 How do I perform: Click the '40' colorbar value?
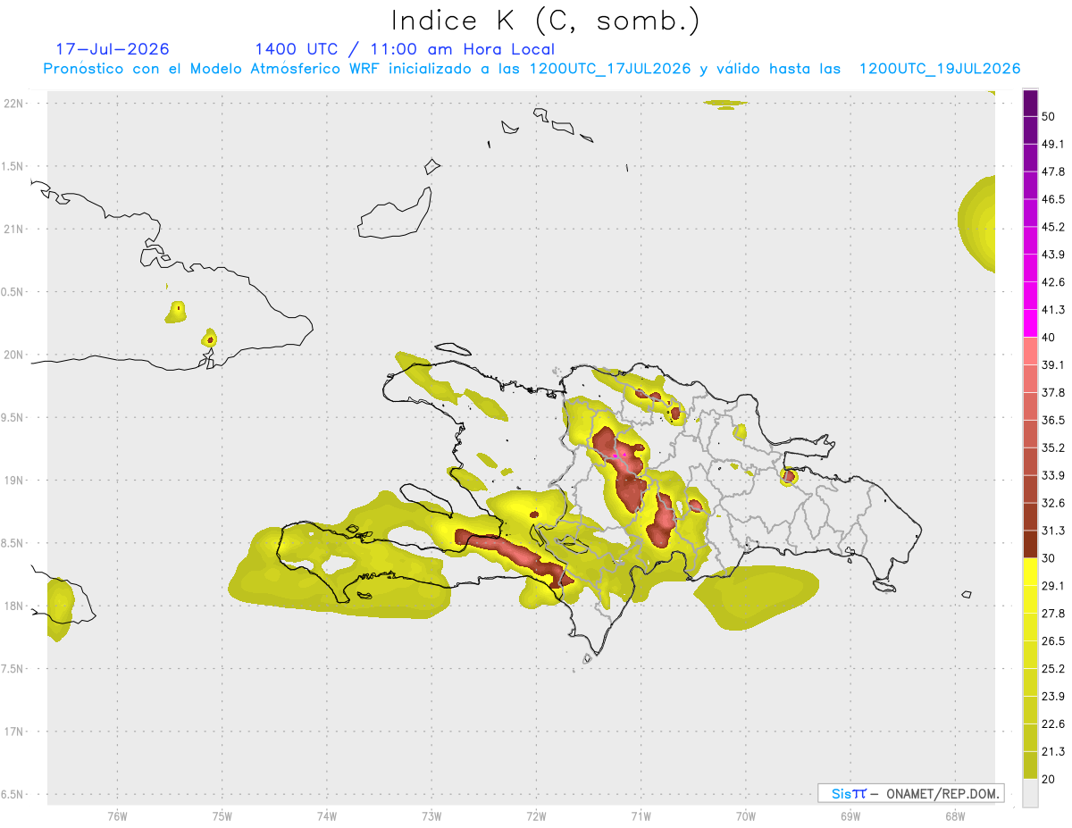tap(1050, 338)
